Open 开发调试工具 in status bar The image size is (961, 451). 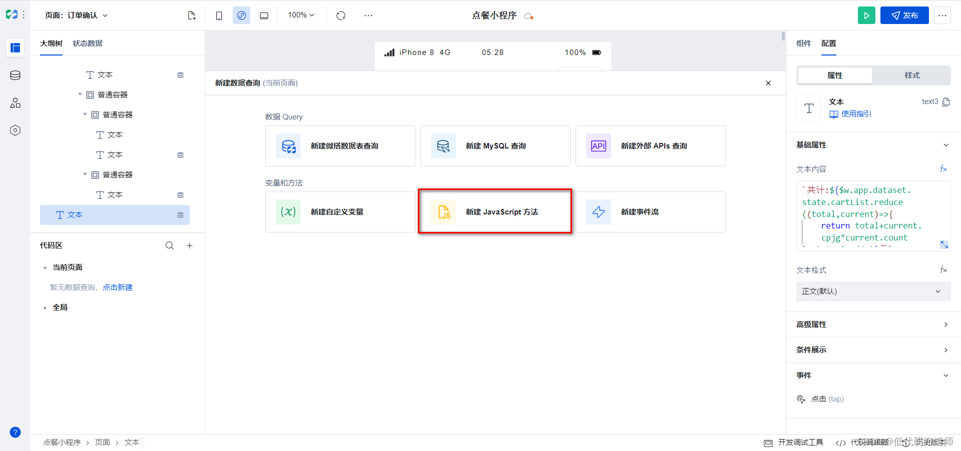point(794,442)
